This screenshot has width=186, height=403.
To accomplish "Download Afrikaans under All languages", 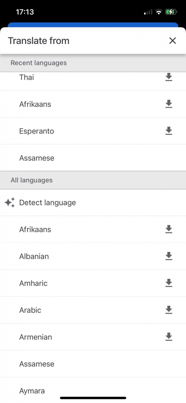I will click(x=169, y=229).
